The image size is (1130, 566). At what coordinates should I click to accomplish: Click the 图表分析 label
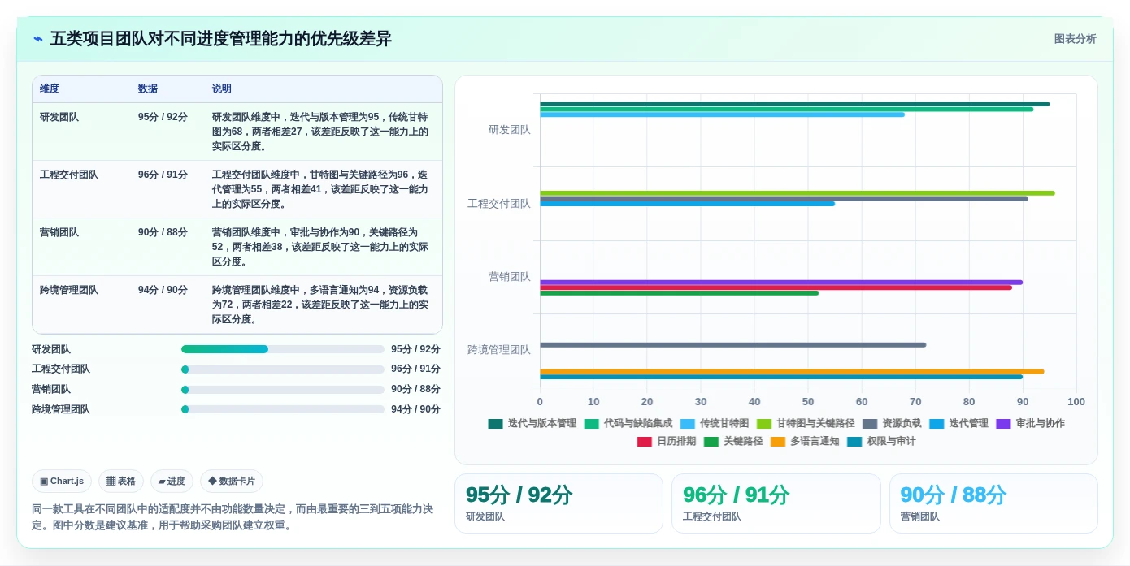1075,39
